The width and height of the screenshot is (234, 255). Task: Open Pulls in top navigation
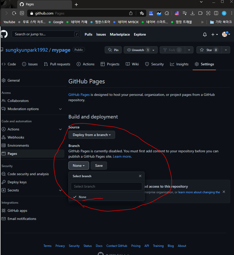click(x=88, y=35)
